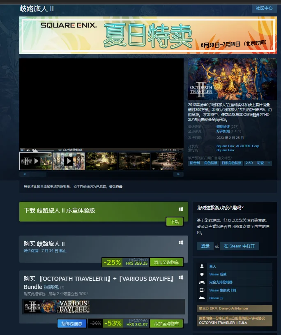This screenshot has height=335, width=281.
Task: Click 特价促销! 7 月 14 日 截止 text
Action: point(45,251)
